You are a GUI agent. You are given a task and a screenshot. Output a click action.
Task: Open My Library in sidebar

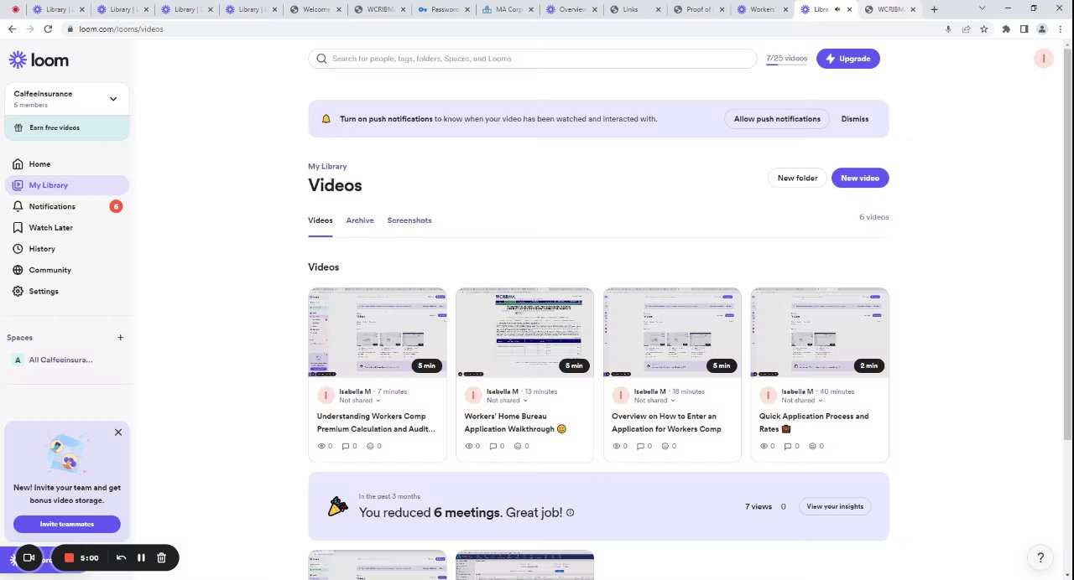pos(67,185)
